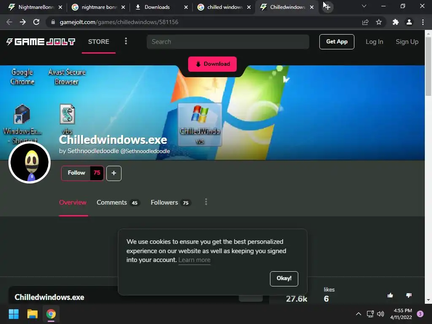
Task: Click the Get App button
Action: pos(337,42)
